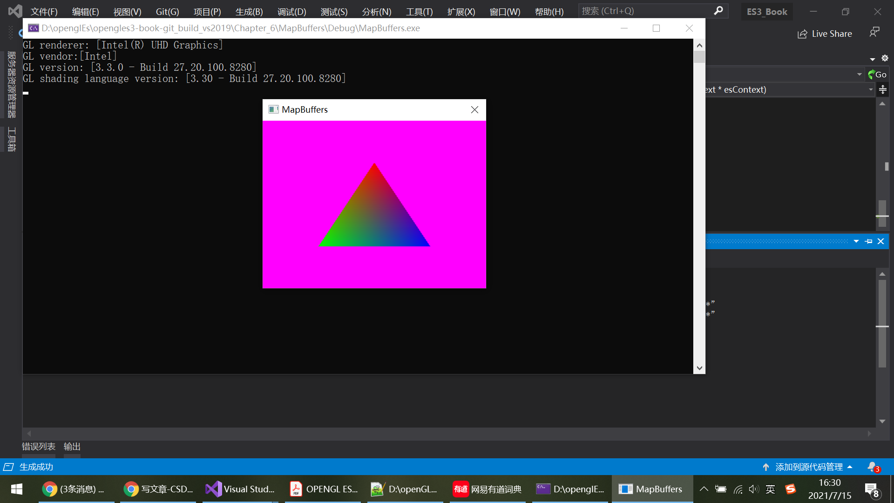The image size is (894, 503).
Task: Click the split editor window icon
Action: (883, 89)
